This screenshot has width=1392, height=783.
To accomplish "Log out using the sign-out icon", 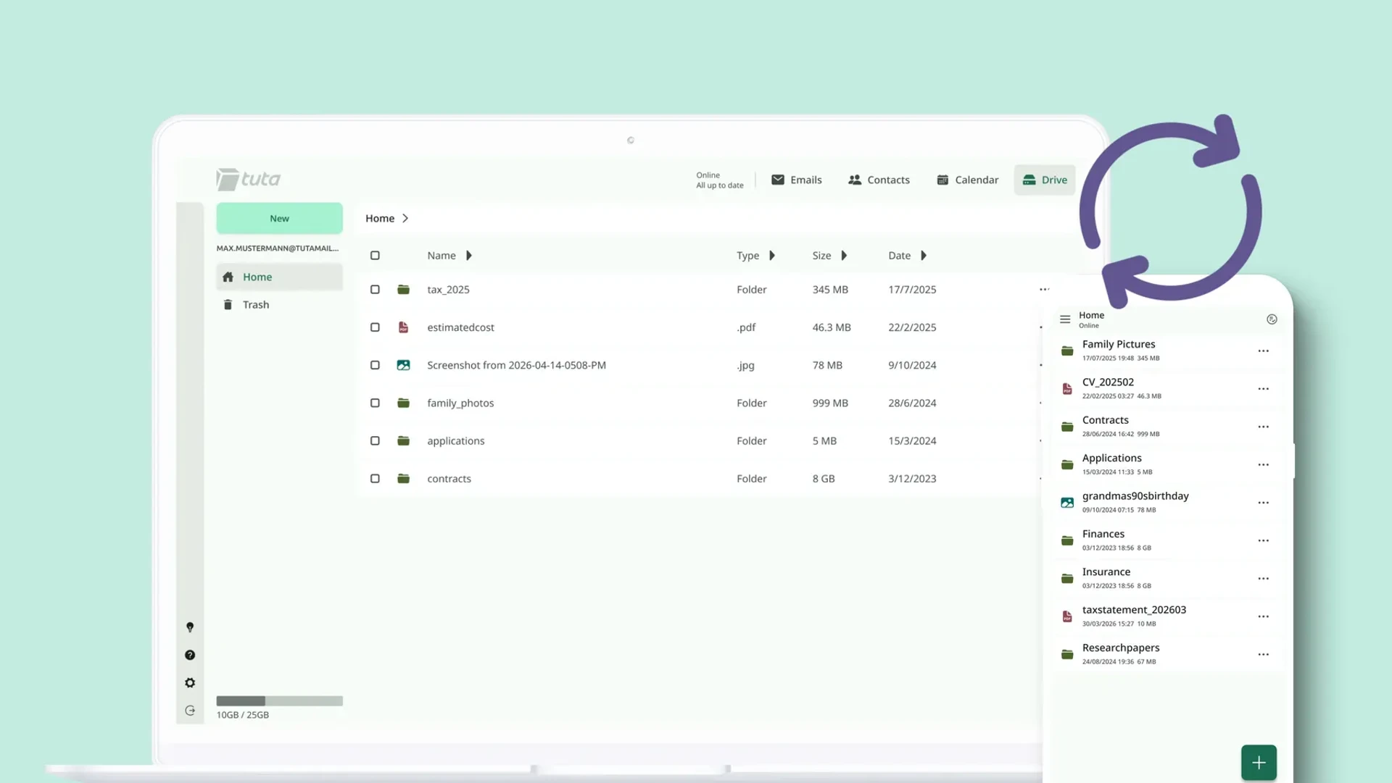I will [x=190, y=711].
